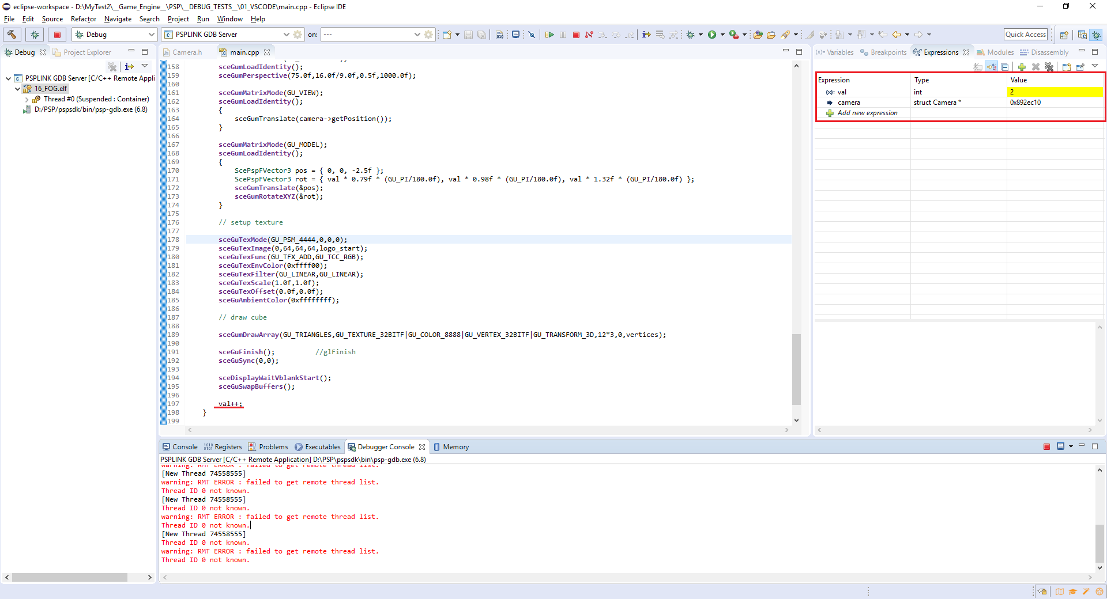Open the Debug dropdown arrow next to bug icon
This screenshot has height=599, width=1107.
[x=701, y=35]
